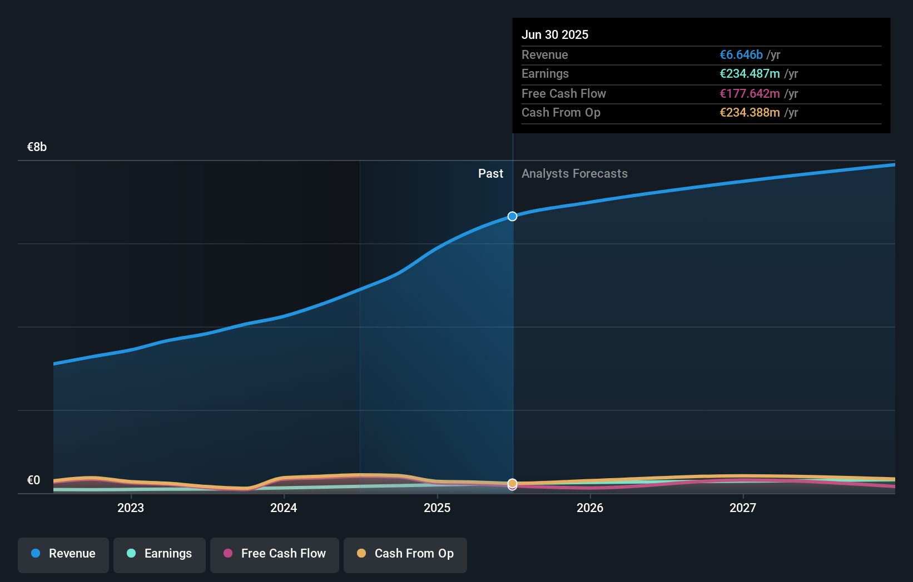Screen dimensions: 913x582
Task: Click the Revenue row label in tooltip
Action: (x=545, y=55)
